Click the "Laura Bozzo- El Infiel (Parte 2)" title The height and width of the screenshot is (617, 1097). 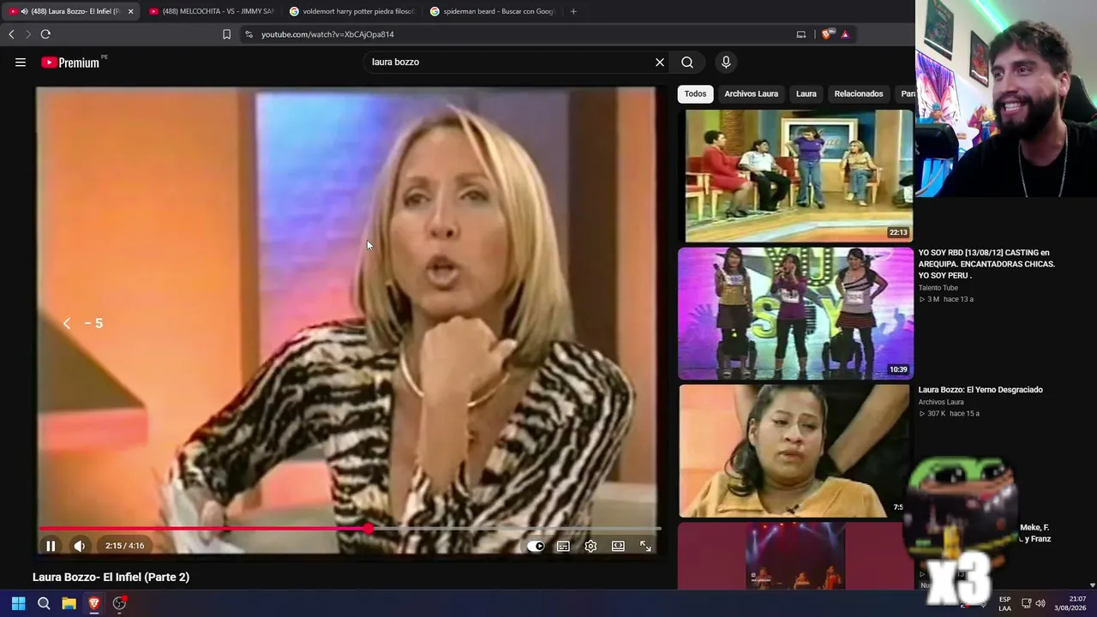111,578
